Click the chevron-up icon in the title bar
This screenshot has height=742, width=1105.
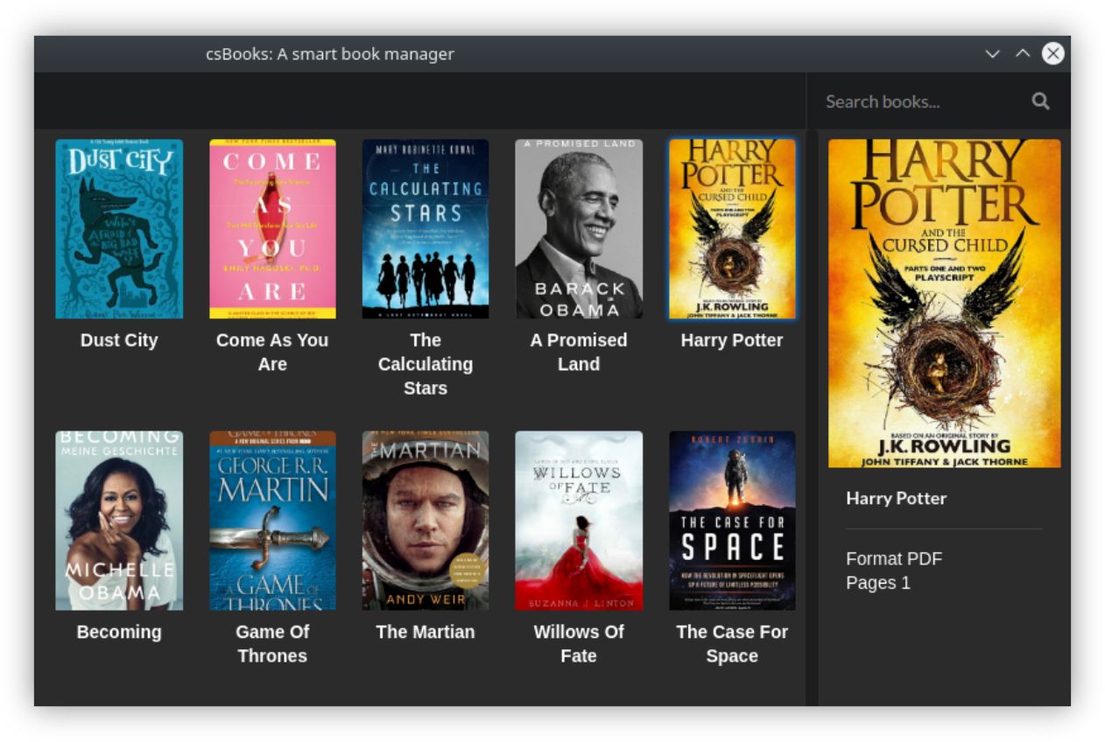1021,53
